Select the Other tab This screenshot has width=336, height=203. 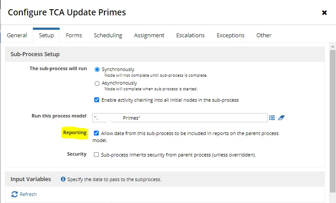(x=264, y=36)
